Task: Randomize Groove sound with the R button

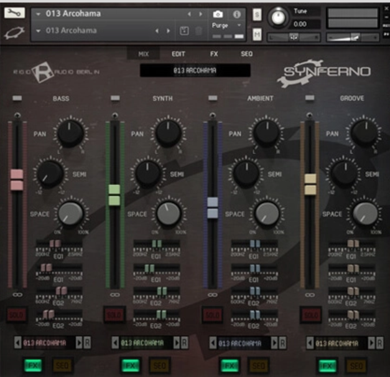Action: pyautogui.click(x=379, y=343)
